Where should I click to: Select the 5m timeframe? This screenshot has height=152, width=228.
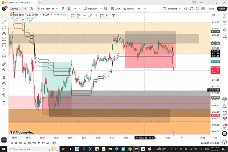tap(43, 9)
